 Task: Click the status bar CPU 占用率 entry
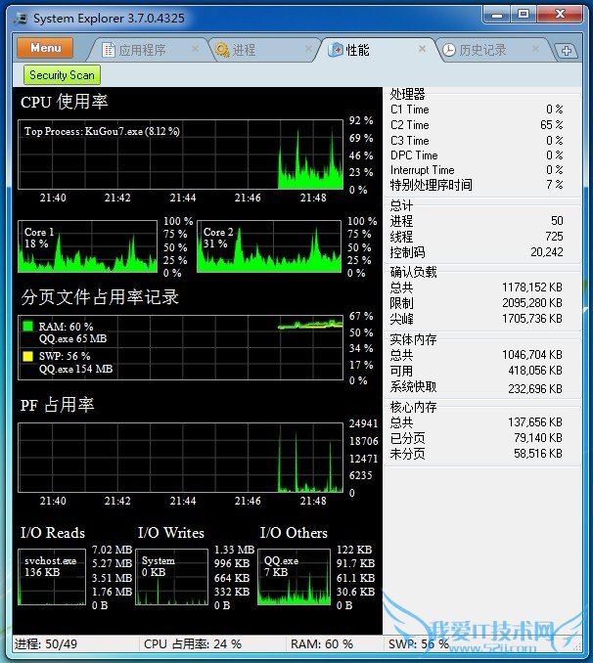[193, 644]
